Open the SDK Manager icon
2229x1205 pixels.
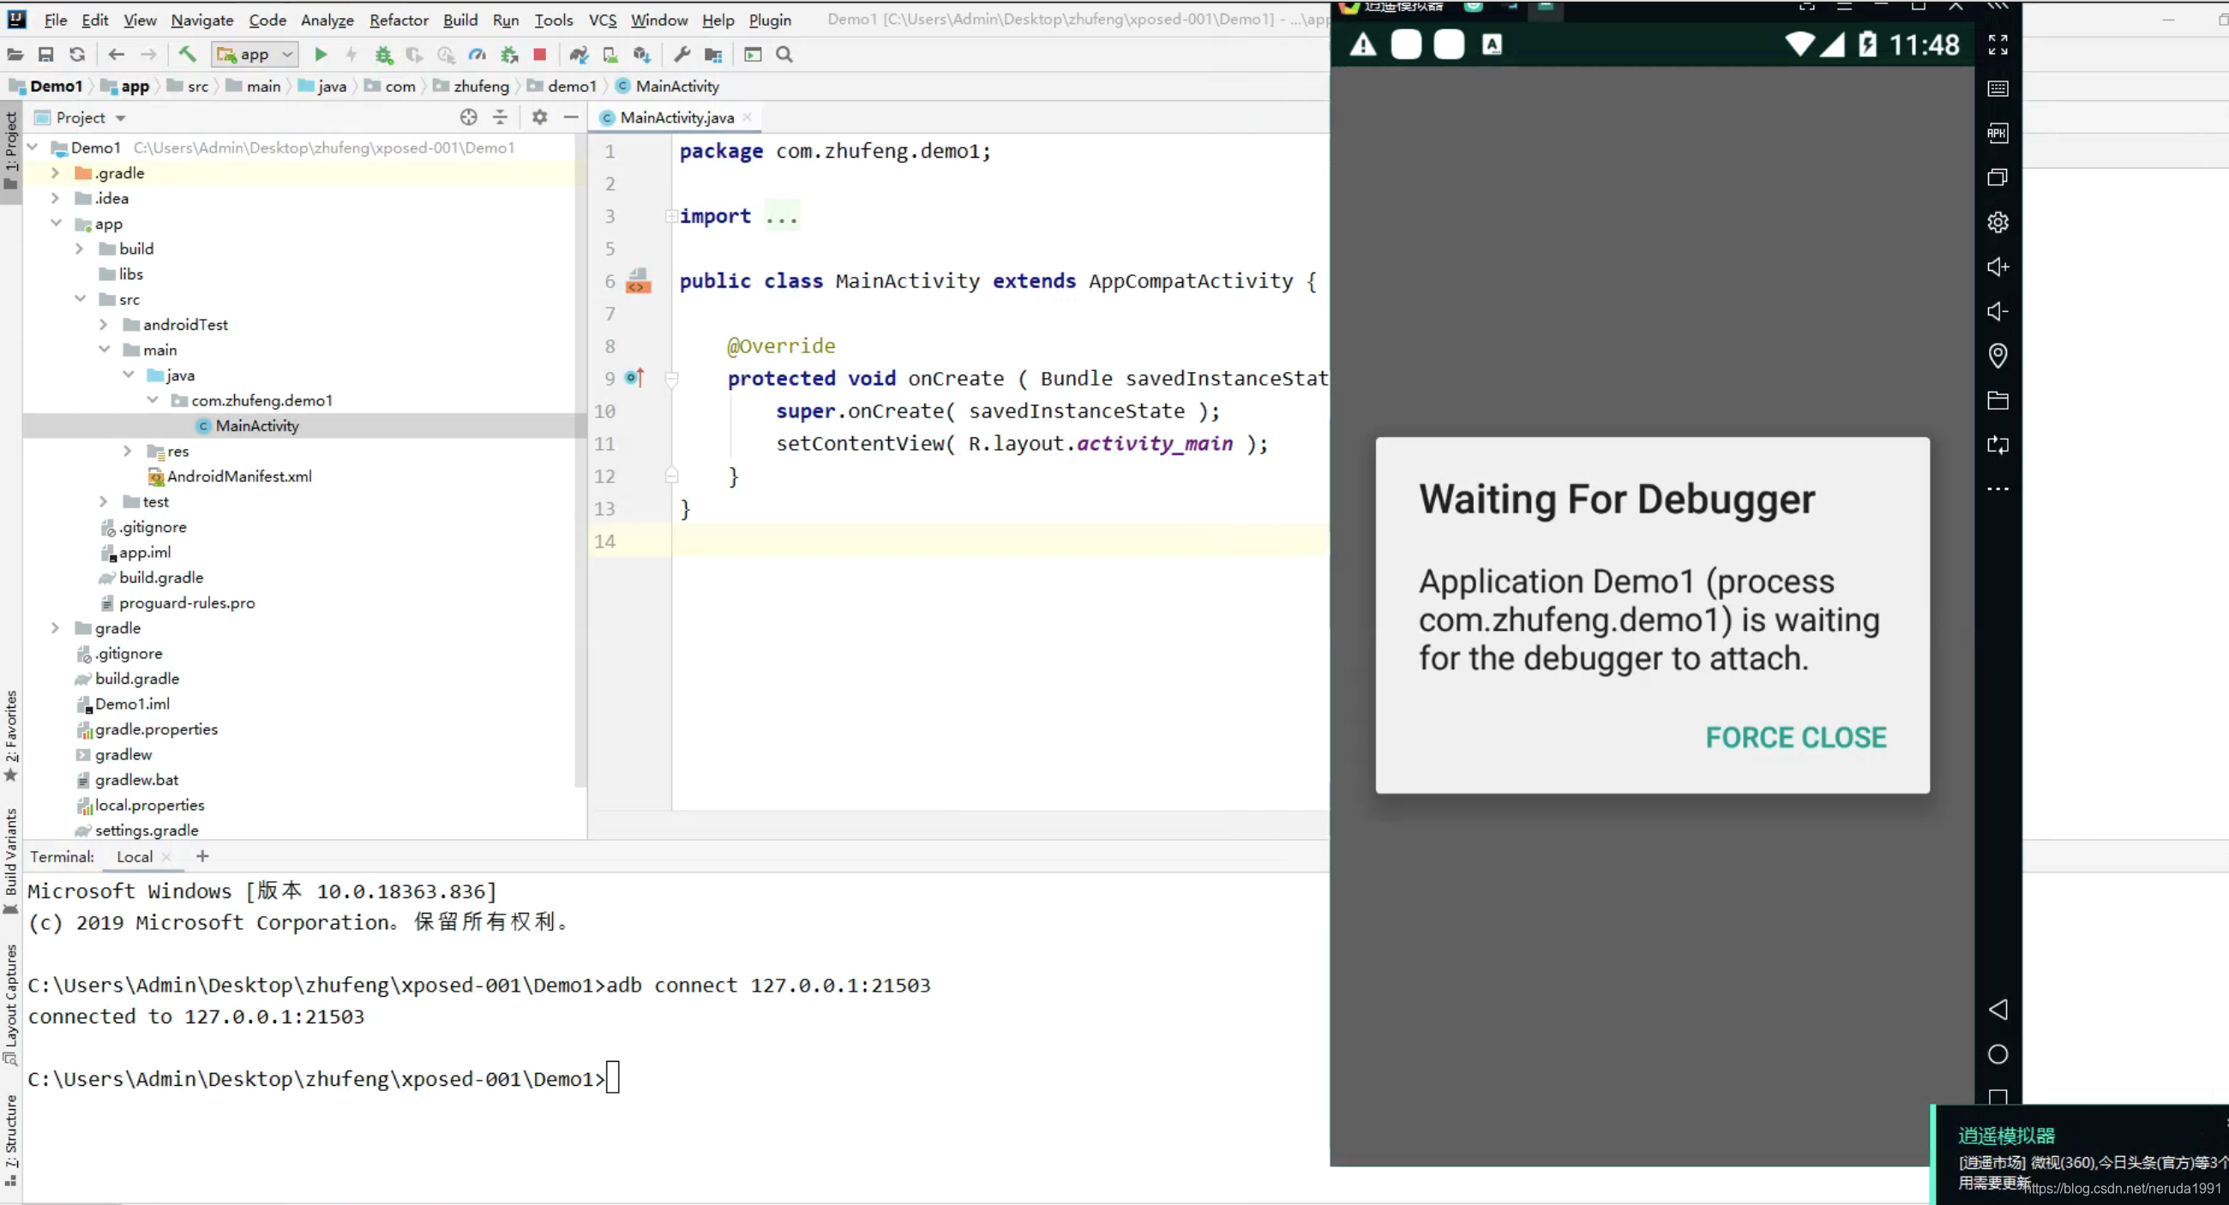point(642,55)
